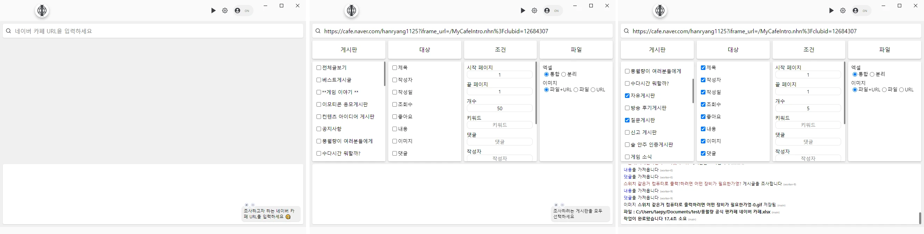Viewport: 924px width, 234px height.
Task: Click the board list scrollbar, middle window
Action: (x=384, y=74)
